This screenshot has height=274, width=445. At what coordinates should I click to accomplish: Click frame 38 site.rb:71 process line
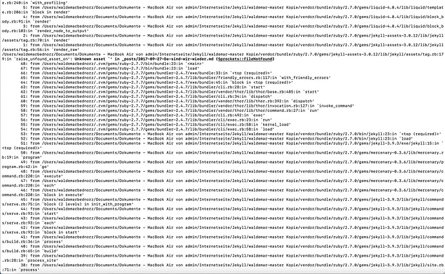point(222,267)
